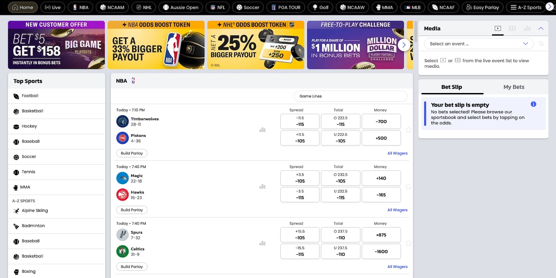556x278 pixels.
Task: Open the A-Z Sports menu
Action: (526, 7)
